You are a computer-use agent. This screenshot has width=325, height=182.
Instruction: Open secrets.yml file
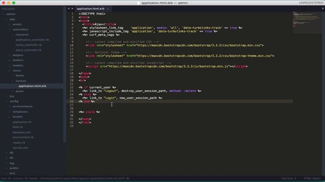(x=20, y=148)
